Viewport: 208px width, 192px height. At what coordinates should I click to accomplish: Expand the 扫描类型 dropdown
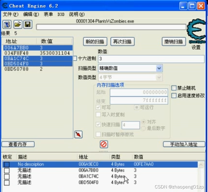[x=159, y=68]
